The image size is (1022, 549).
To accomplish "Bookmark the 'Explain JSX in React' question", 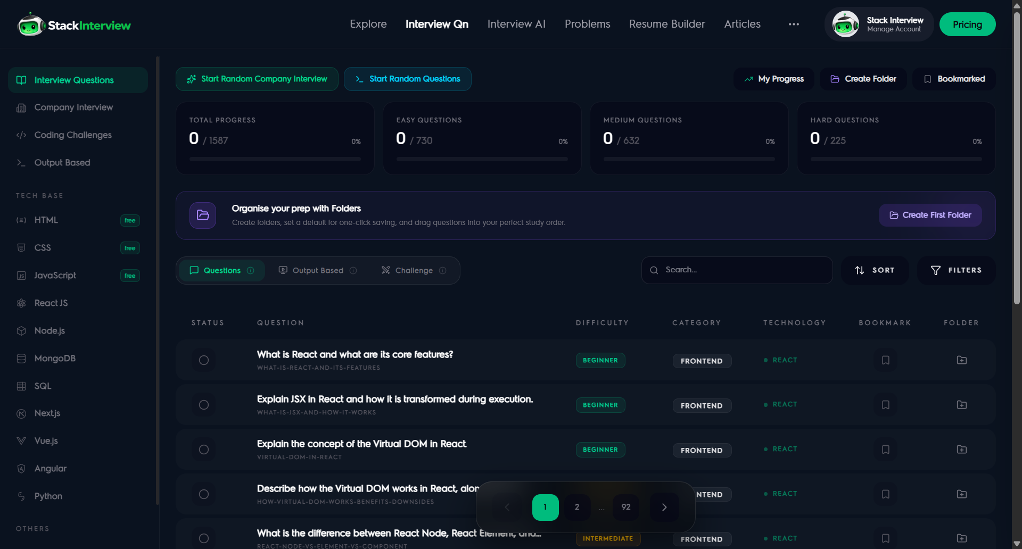I will point(886,405).
